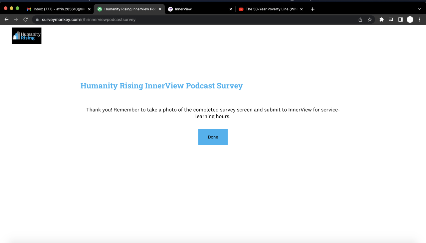Open the Humanity Rising logo
The image size is (426, 243).
tap(27, 36)
